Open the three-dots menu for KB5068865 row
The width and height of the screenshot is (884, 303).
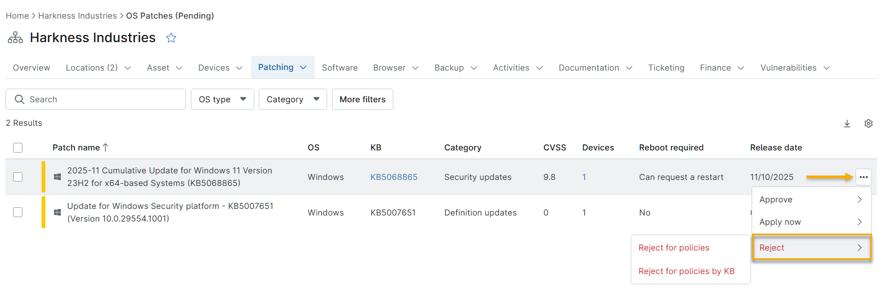[864, 177]
